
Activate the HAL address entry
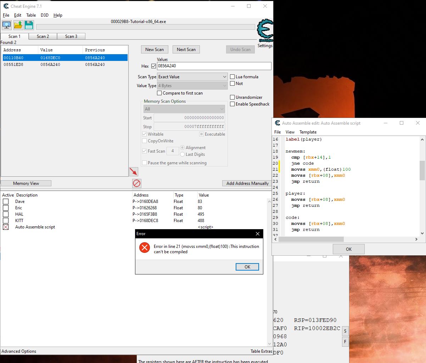6,214
